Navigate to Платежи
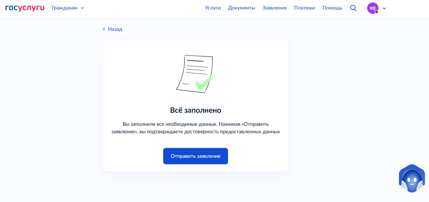 tap(304, 8)
